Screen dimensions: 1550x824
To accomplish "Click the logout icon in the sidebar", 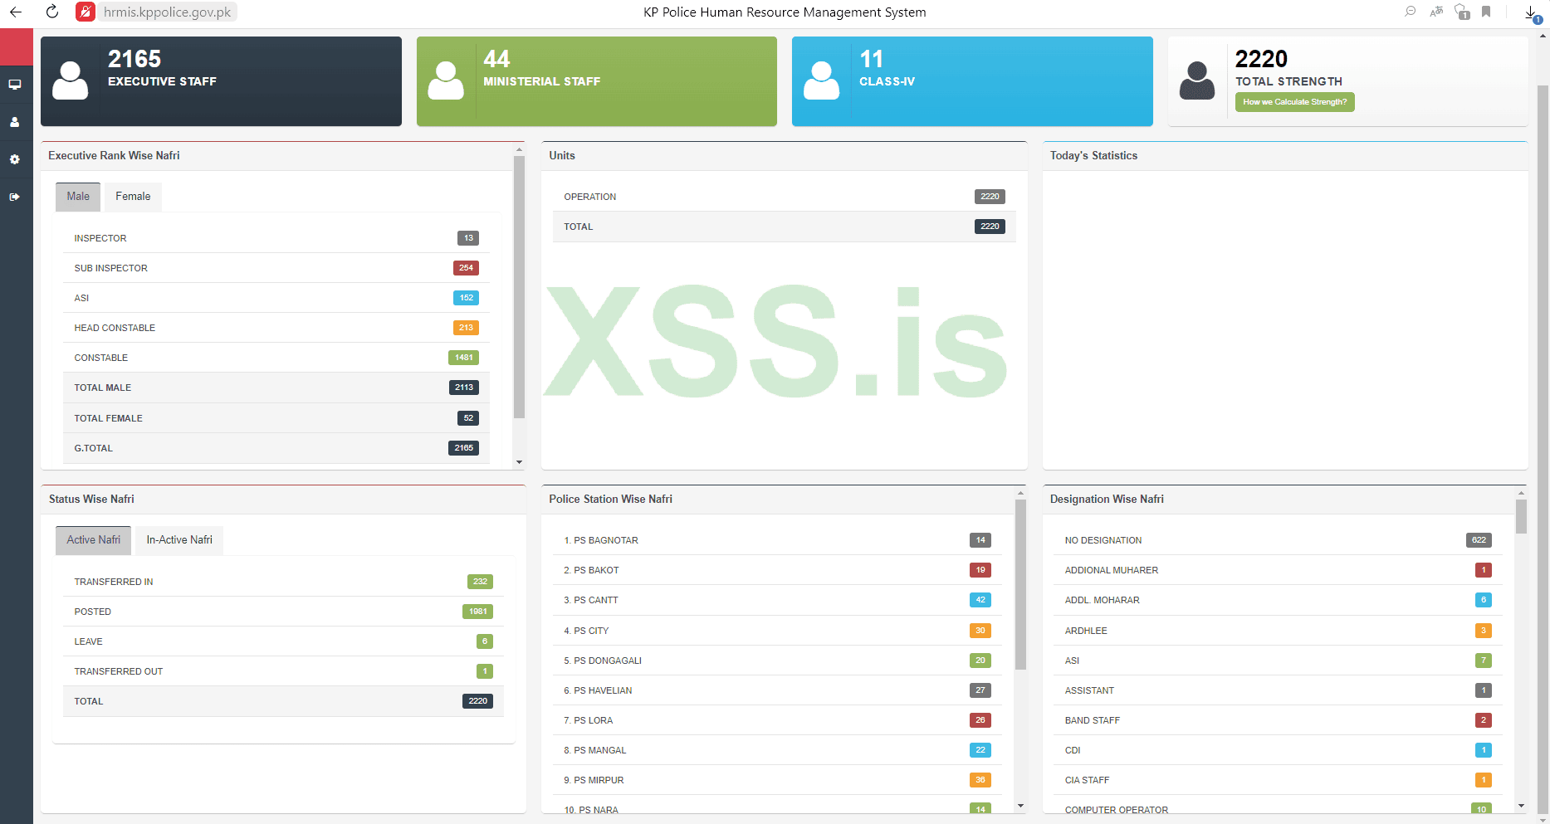I will 15,197.
